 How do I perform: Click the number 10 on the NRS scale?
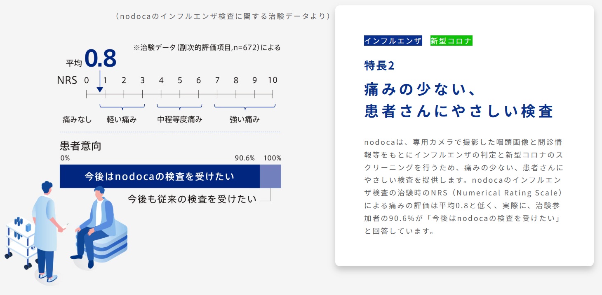click(x=273, y=80)
